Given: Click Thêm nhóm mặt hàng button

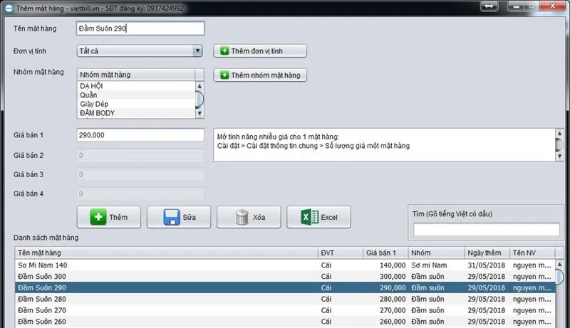Looking at the screenshot, I should point(260,75).
